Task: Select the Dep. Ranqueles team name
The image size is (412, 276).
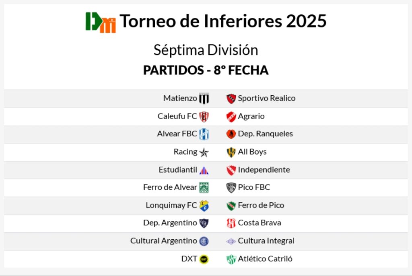Action: tap(265, 134)
